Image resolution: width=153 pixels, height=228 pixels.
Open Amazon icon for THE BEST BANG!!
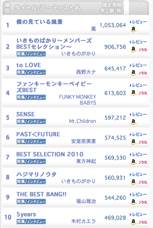click(133, 202)
